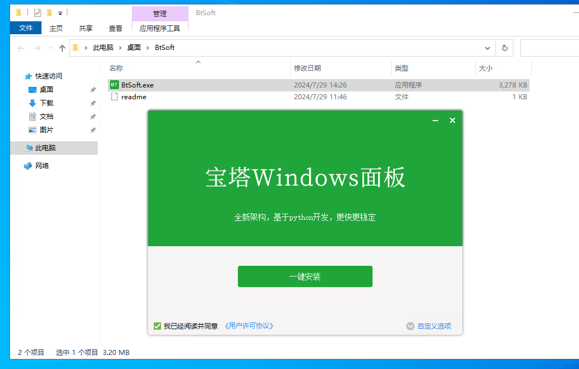The height and width of the screenshot is (369, 579).
Task: Minimize the 宝塔 installer dialog
Action: tap(435, 121)
